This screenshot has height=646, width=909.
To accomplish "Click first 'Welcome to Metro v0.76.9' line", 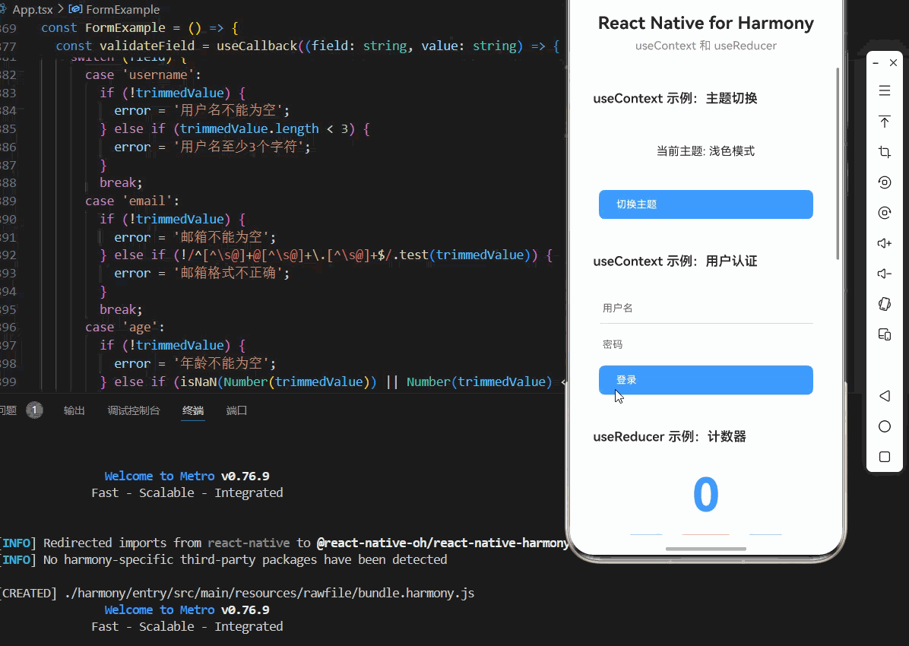I will click(x=187, y=476).
